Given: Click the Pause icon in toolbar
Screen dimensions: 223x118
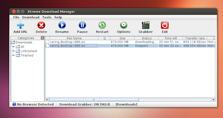Looking at the screenshot, I should coord(82,25).
